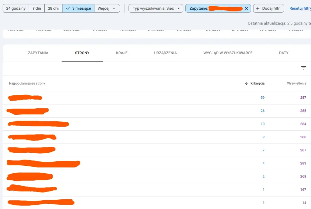Click the Kliknięcia sort arrow
311x209 pixels.
click(x=247, y=83)
